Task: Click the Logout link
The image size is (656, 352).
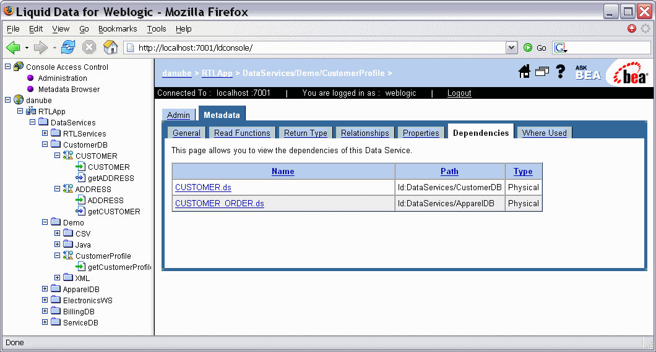Action: (459, 93)
